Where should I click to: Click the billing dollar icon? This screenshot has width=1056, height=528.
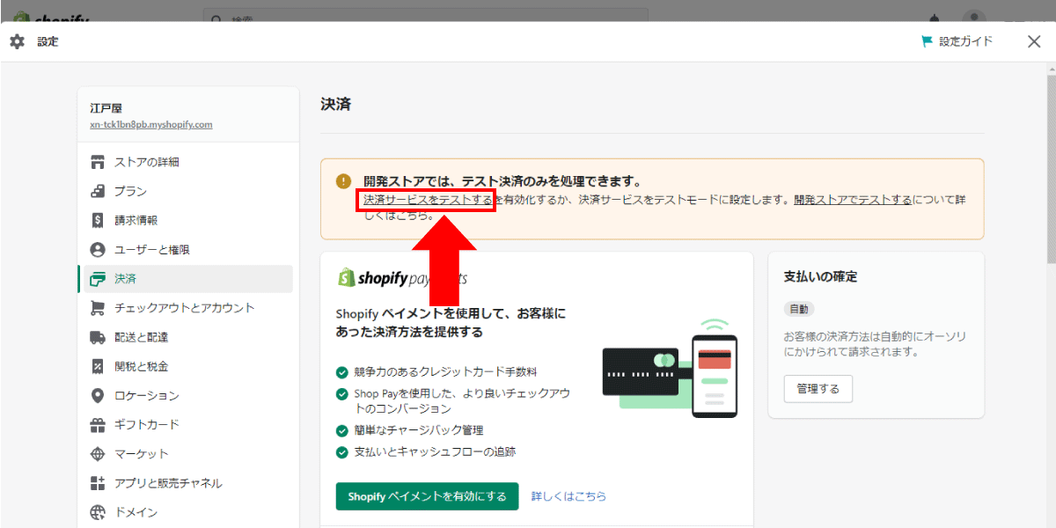click(98, 220)
